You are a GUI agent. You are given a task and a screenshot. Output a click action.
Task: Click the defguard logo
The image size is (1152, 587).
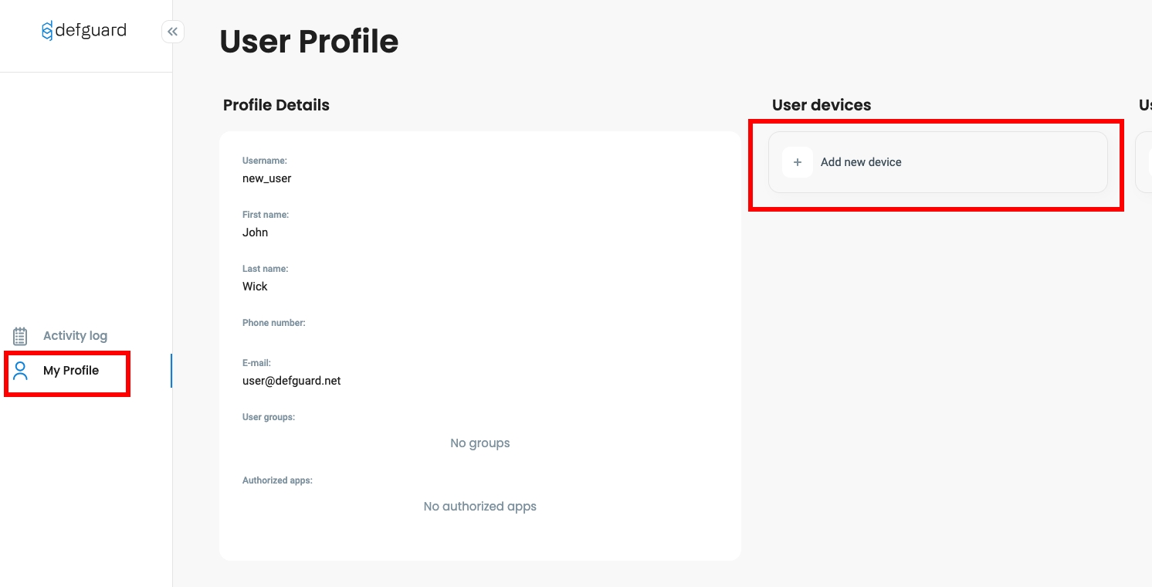[84, 31]
